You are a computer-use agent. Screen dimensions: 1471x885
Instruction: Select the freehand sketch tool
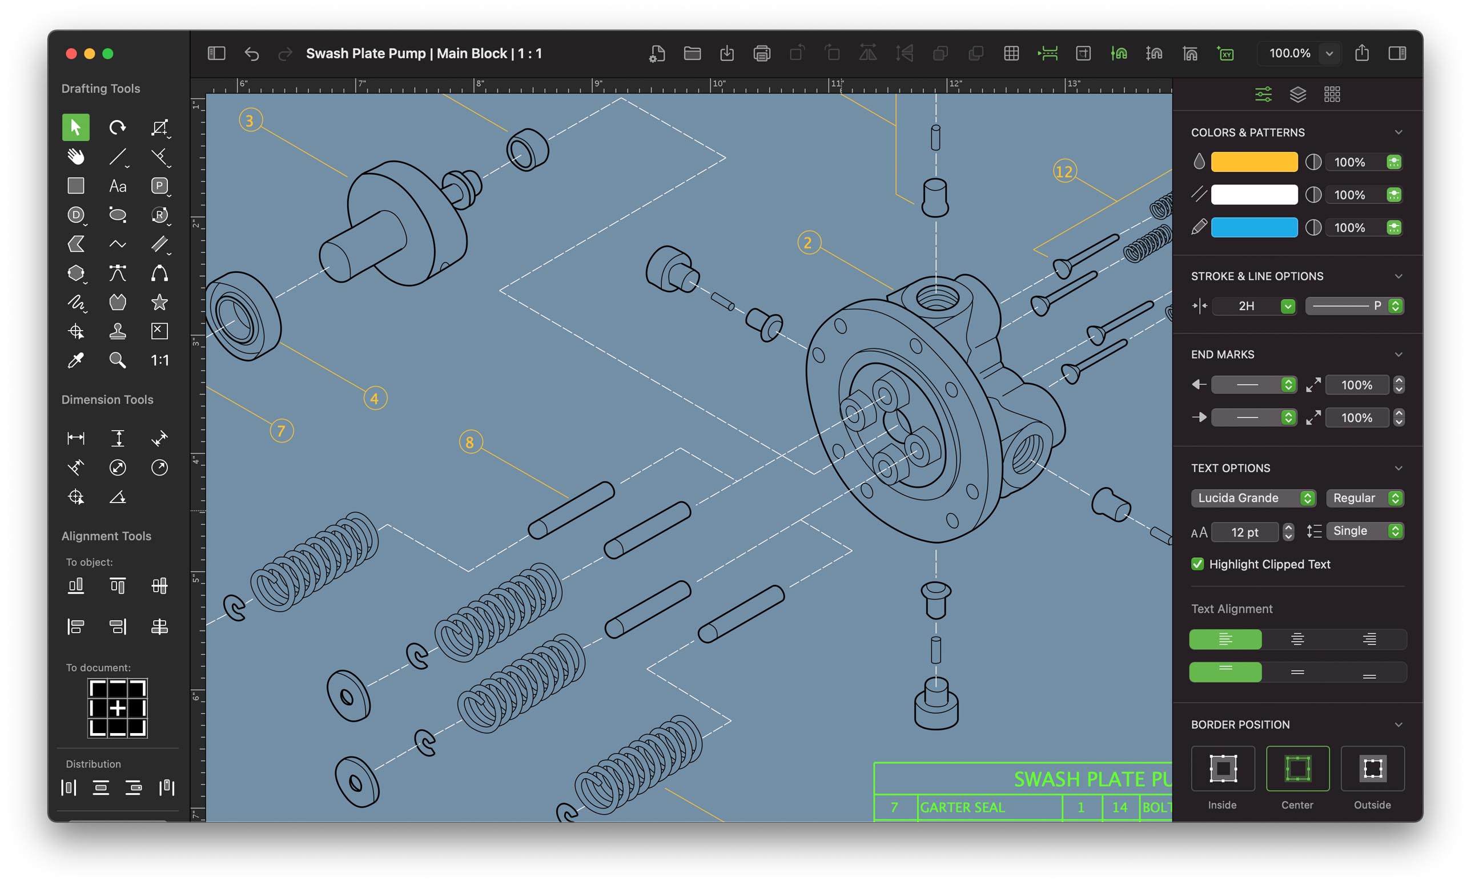pyautogui.click(x=77, y=303)
